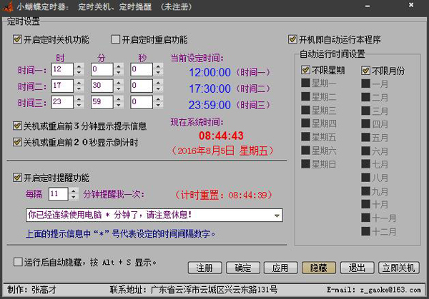429x299 pixels.
Task: Enable 运行后自动隐藏 checkbox
Action: click(x=18, y=262)
